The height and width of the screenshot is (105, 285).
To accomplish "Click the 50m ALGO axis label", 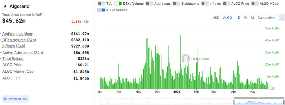I will click(272, 29).
